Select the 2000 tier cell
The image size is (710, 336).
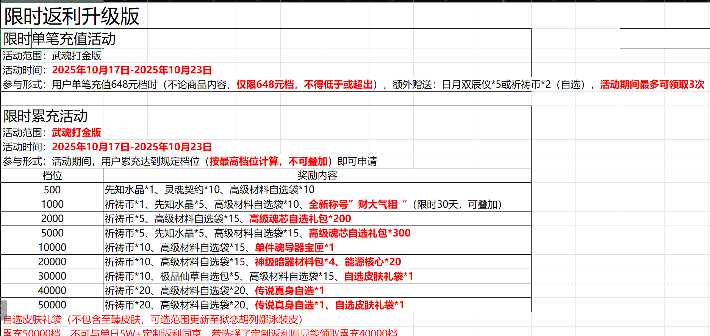(x=52, y=219)
